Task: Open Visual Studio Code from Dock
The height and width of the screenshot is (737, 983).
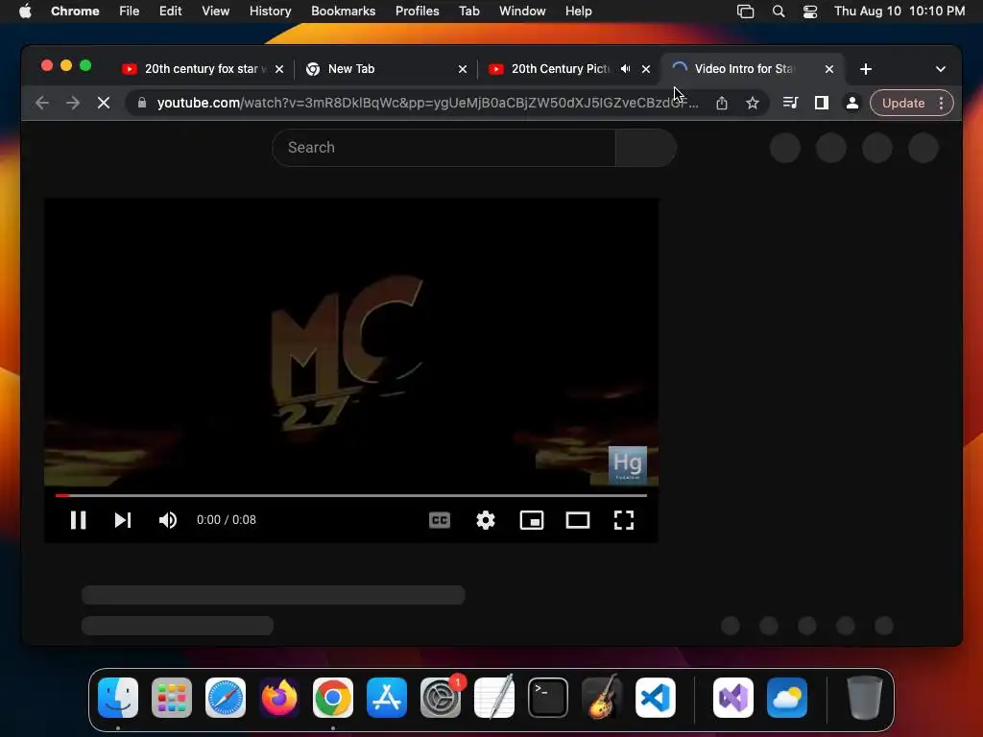Action: [x=655, y=698]
